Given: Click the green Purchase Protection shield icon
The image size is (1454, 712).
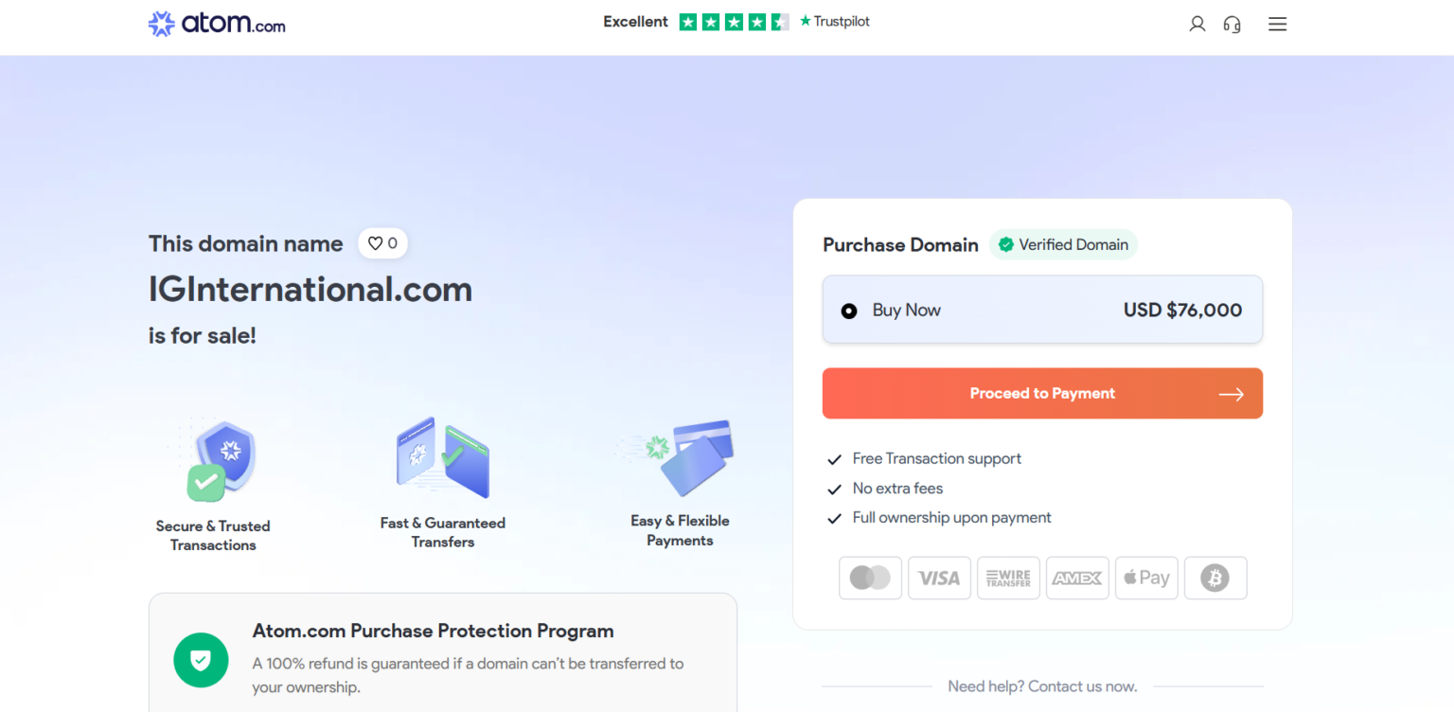Looking at the screenshot, I should point(201,660).
